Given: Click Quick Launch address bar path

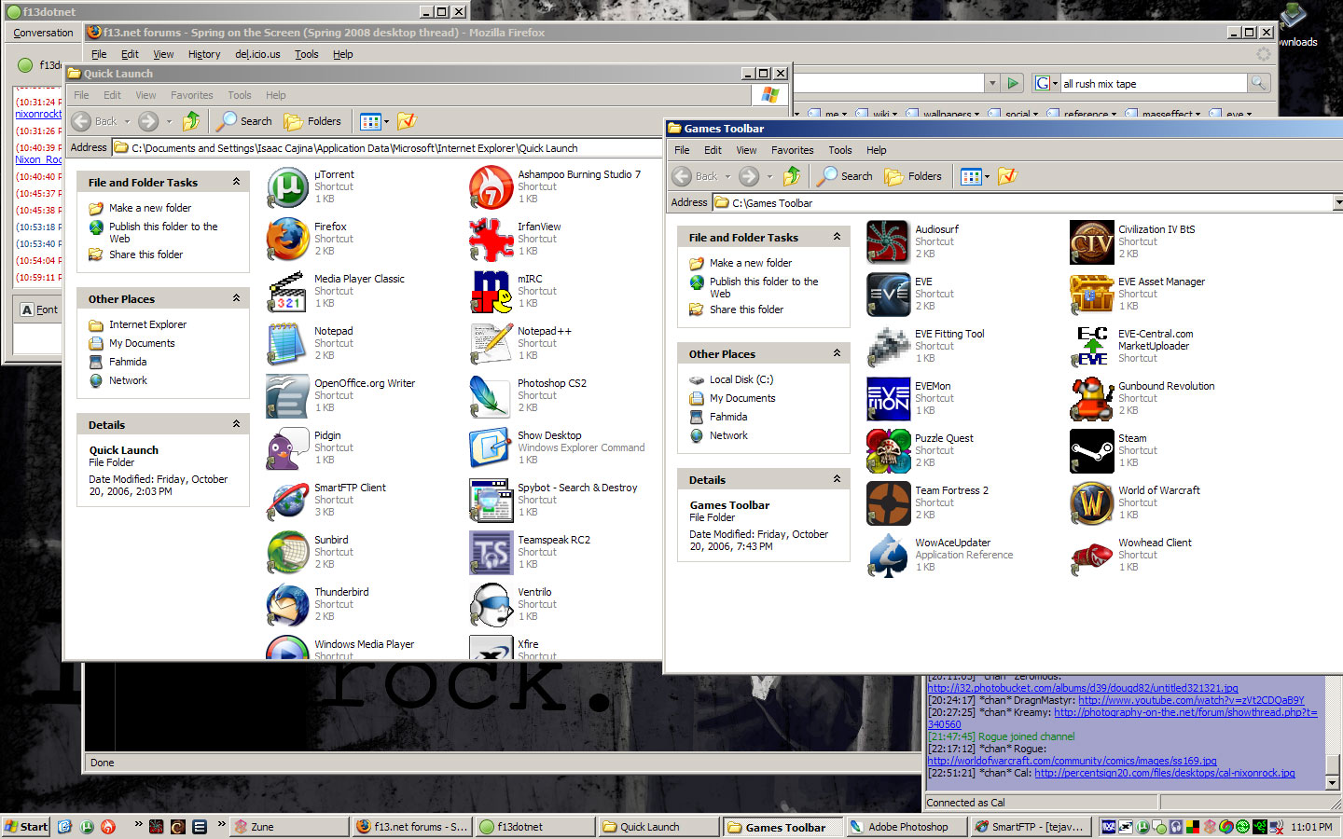Looking at the screenshot, I should pos(354,147).
